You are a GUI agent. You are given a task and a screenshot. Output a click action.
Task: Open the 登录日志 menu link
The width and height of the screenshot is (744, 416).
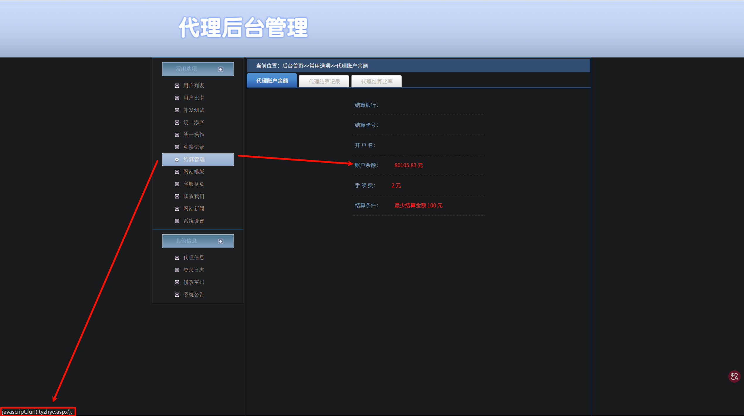point(194,270)
